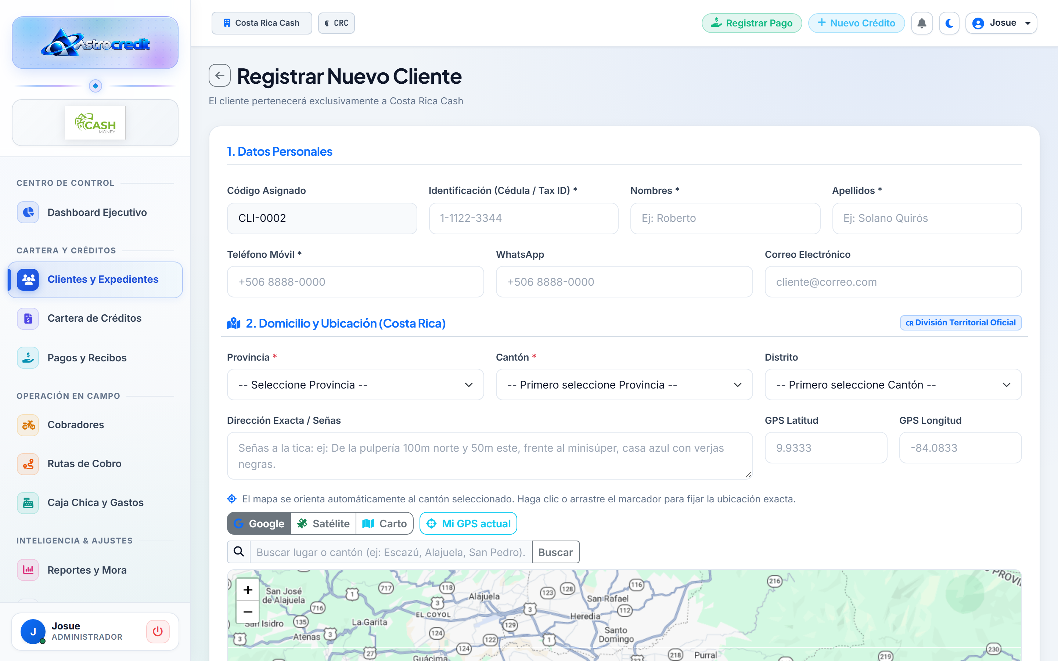The height and width of the screenshot is (661, 1058).
Task: Open notifications bell icon
Action: pos(922,23)
